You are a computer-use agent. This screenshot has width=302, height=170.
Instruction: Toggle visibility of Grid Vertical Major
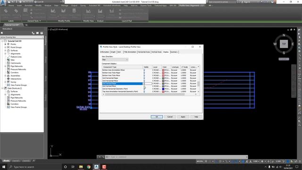point(144,84)
